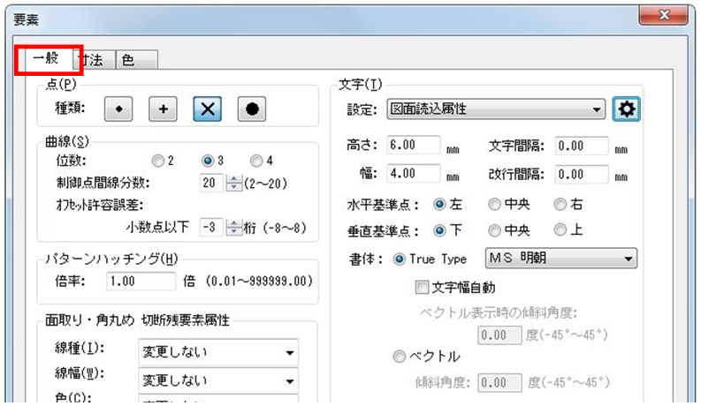Viewport: 701px width, 406px height.
Task: Select the plus sign point type icon
Action: (163, 109)
